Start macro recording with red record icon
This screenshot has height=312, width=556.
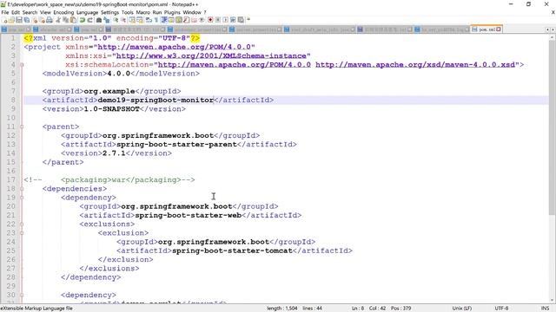pyautogui.click(x=210, y=20)
